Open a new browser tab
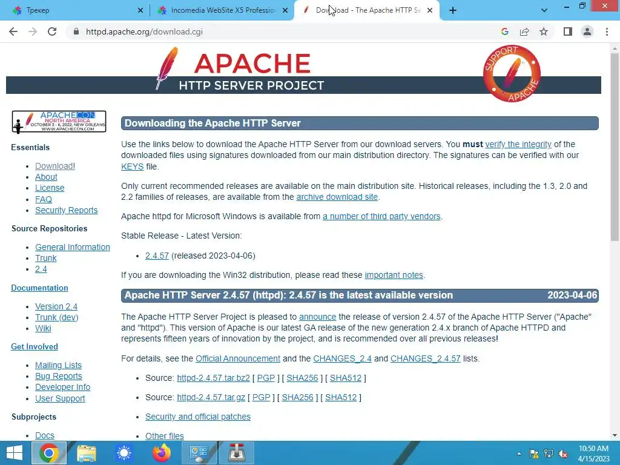This screenshot has height=465, width=620. tap(453, 10)
